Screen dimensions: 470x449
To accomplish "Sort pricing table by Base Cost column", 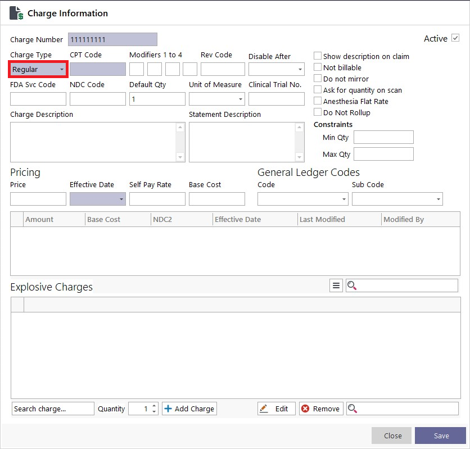I will [x=118, y=219].
